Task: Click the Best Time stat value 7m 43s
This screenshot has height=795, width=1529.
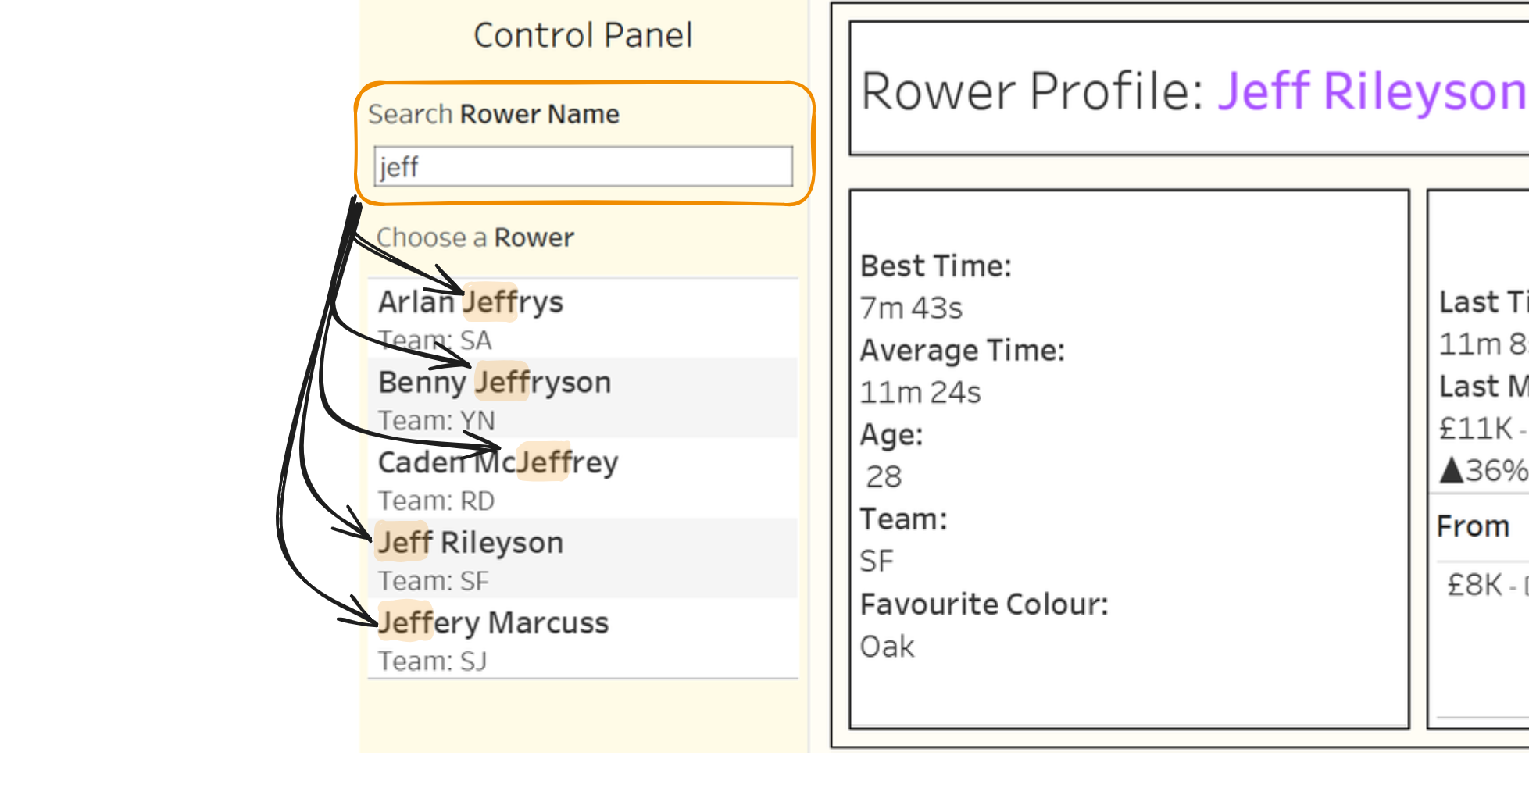Action: click(911, 308)
